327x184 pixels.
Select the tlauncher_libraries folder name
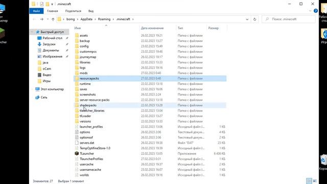92,110
